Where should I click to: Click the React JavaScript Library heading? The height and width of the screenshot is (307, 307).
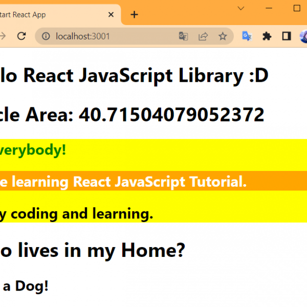133,76
